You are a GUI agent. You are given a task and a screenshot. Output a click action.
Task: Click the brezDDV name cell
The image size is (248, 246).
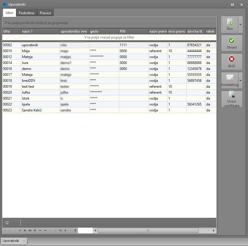[40, 81]
